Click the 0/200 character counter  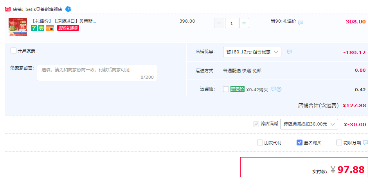pos(147,77)
